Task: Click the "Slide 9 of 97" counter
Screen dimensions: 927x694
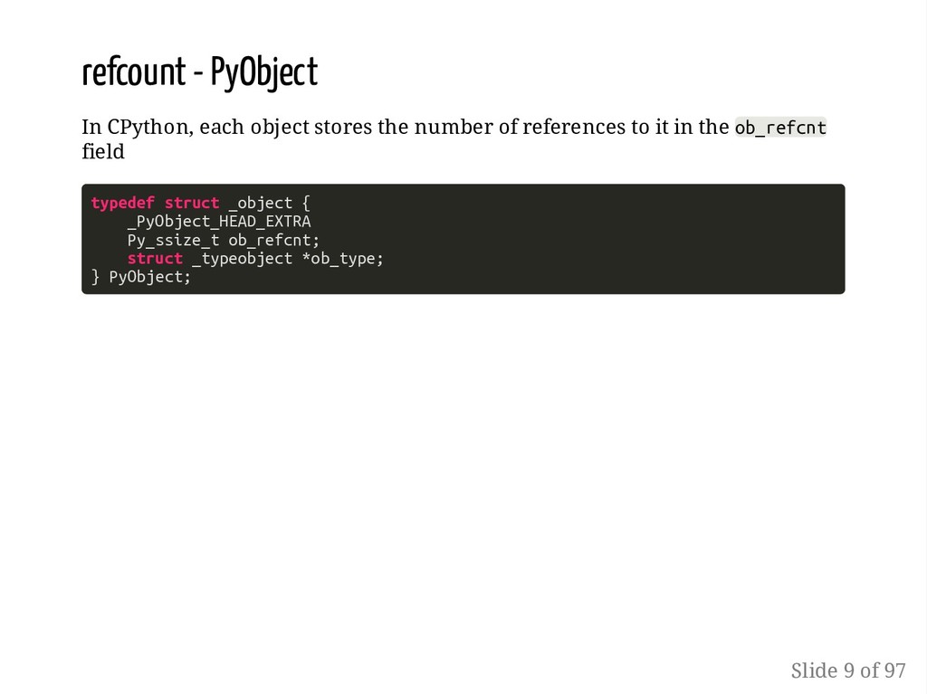Action: [x=848, y=670]
